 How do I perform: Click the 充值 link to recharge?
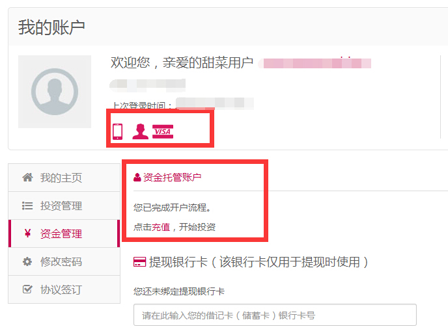pos(161,227)
